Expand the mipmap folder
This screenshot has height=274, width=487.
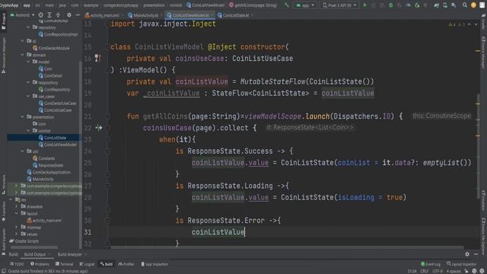pyautogui.click(x=17, y=227)
